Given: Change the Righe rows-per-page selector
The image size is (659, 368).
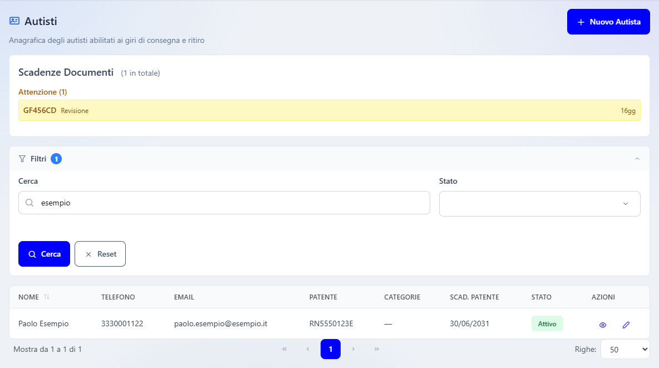Looking at the screenshot, I should point(626,349).
